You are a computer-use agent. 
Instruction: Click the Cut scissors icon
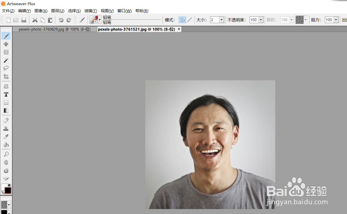point(35,20)
